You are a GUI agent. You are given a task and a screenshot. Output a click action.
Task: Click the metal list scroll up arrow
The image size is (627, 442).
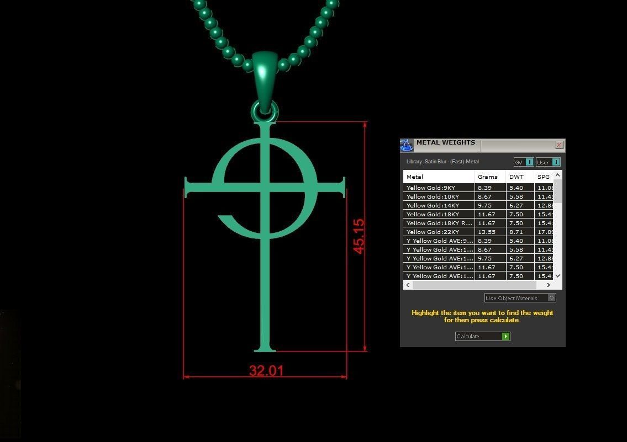pyautogui.click(x=558, y=175)
